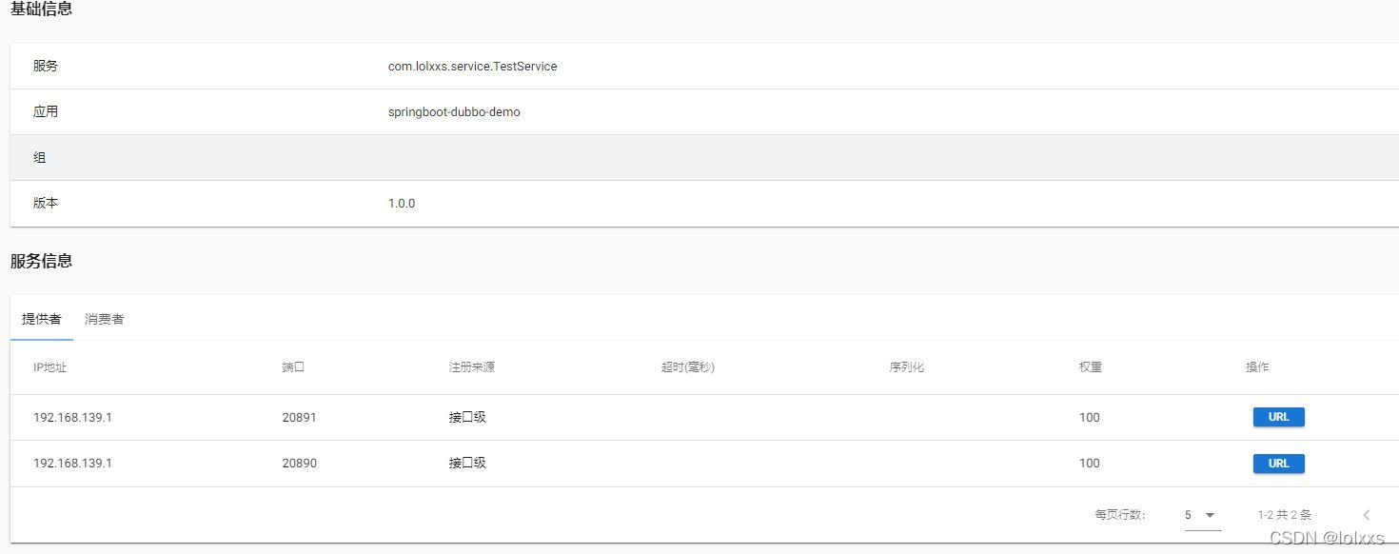Click the previous page chevron icon
The image size is (1399, 554).
tap(1367, 515)
